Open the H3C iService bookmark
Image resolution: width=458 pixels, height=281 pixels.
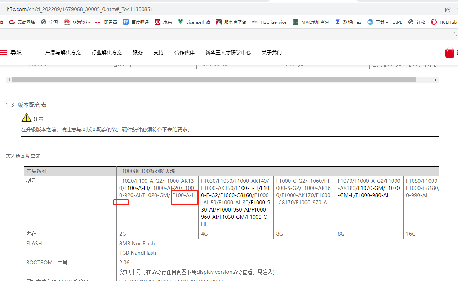tap(269, 22)
